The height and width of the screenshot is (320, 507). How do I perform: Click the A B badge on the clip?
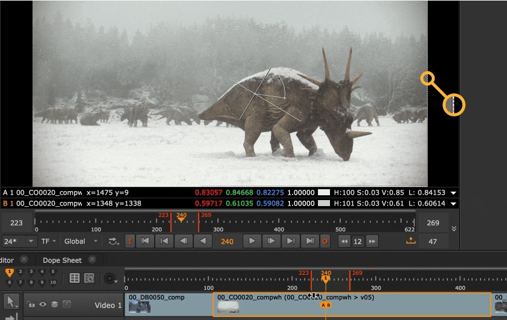click(326, 305)
